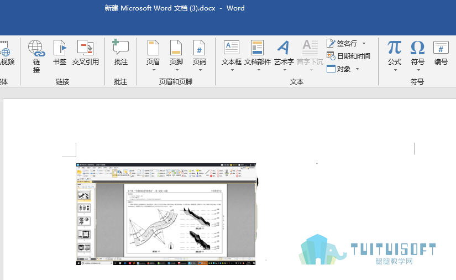Expand the 页码 dropdown arrow
The image size is (456, 280).
pos(200,70)
